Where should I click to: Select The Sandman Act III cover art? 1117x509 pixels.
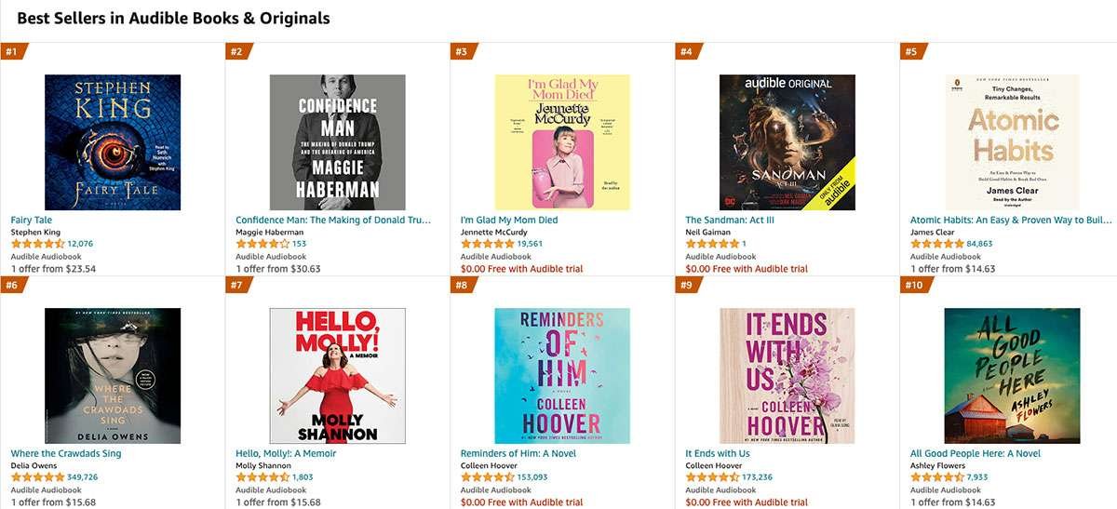click(x=787, y=142)
